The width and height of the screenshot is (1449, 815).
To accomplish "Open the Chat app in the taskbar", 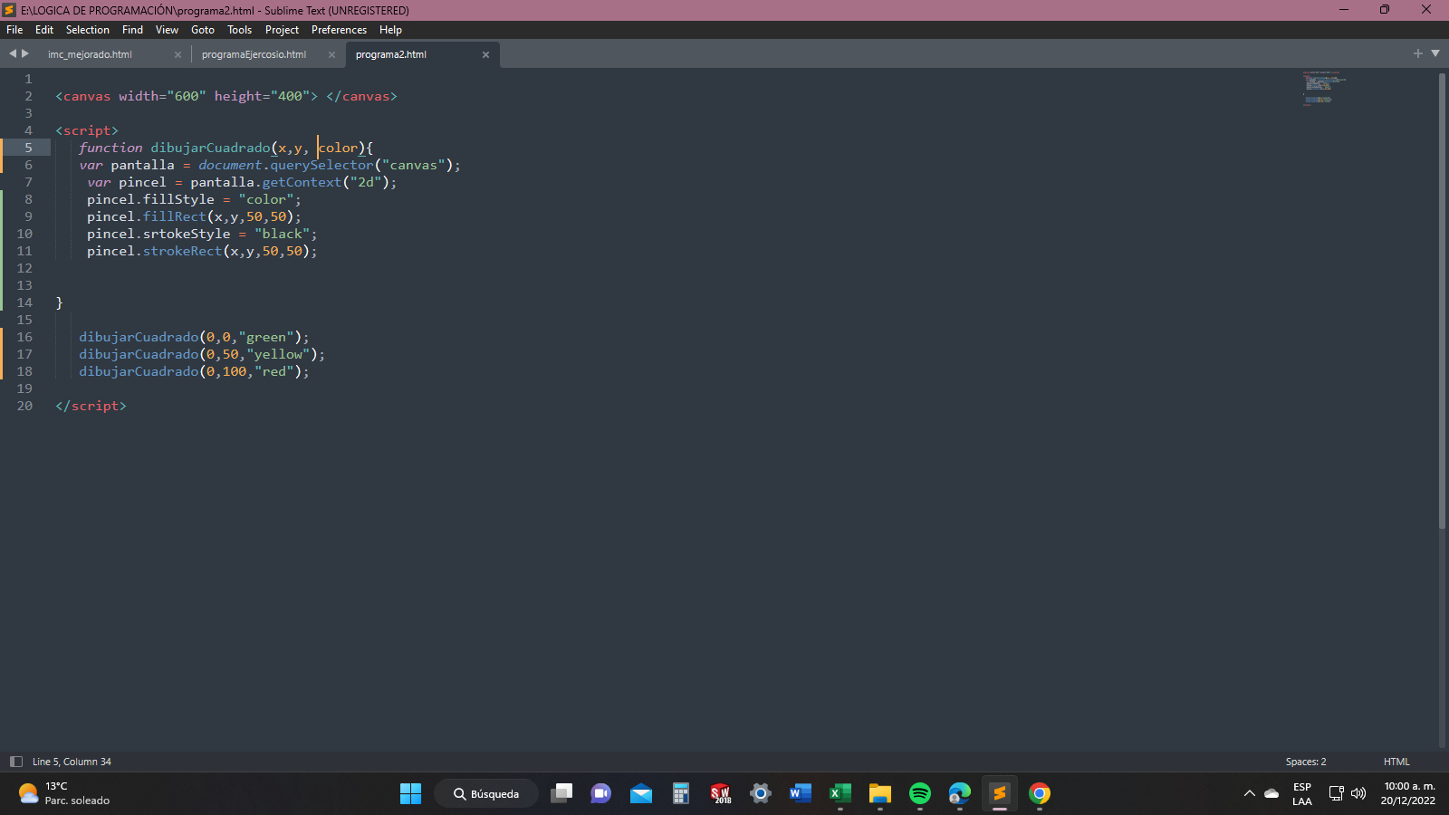I will 600,794.
